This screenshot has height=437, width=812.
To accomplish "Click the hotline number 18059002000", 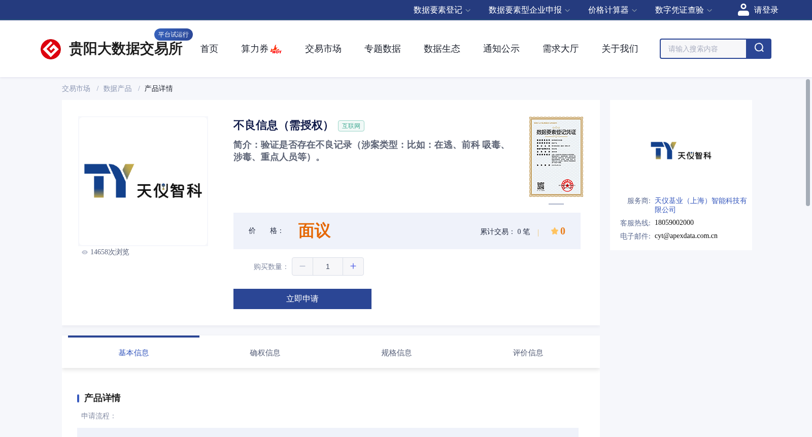I will (674, 223).
